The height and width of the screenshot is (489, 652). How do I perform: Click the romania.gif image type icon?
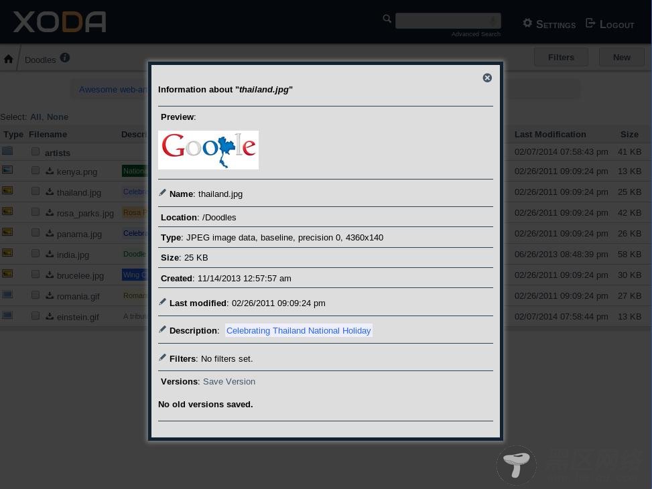coord(7,294)
